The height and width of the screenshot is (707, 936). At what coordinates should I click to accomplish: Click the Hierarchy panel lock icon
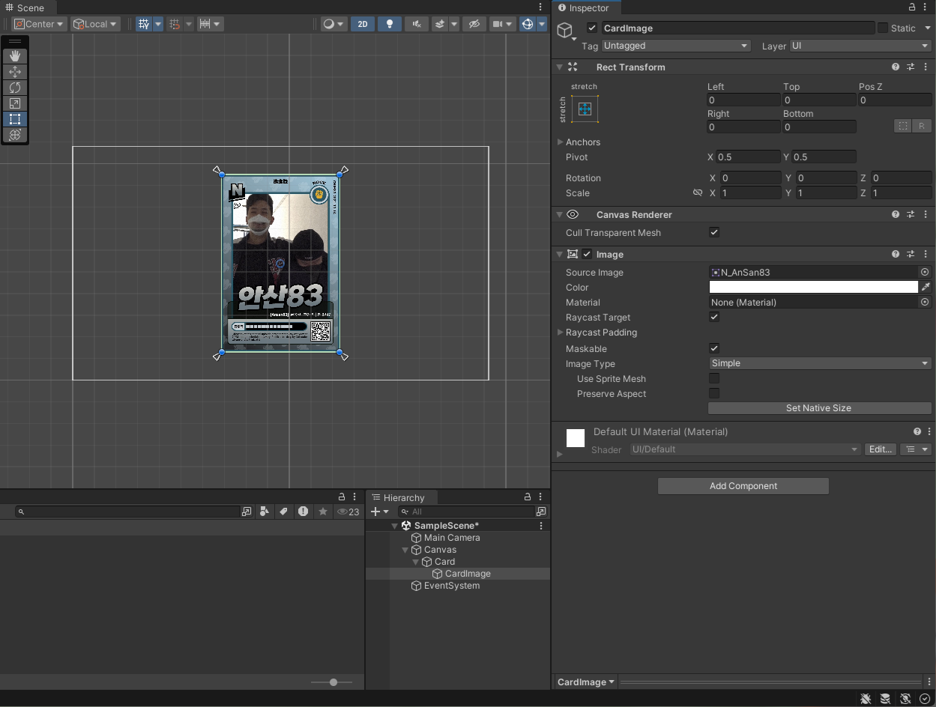[527, 497]
